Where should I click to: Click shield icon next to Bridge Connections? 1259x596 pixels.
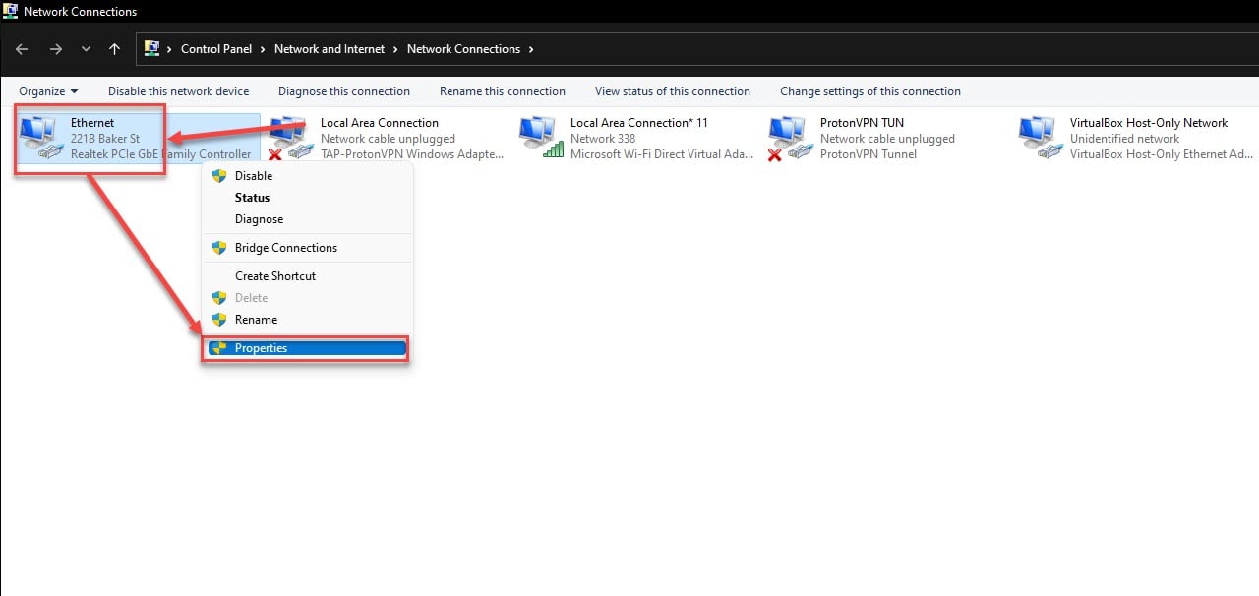pos(219,248)
